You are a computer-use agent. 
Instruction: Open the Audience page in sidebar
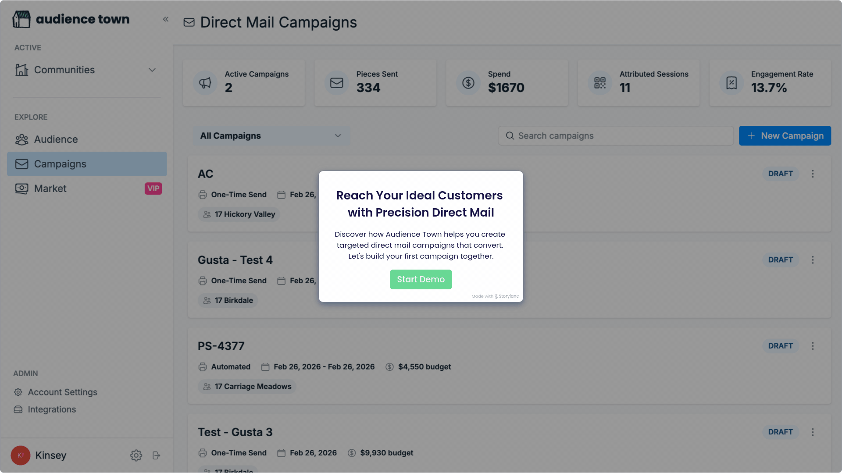(x=56, y=139)
